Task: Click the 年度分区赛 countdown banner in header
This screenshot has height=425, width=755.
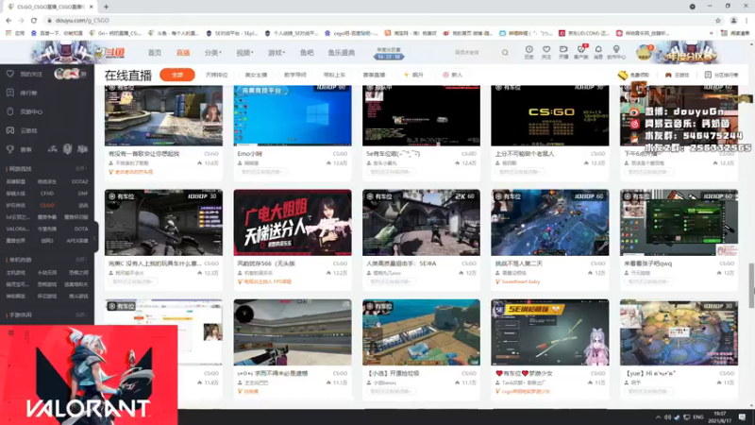Action: click(389, 53)
